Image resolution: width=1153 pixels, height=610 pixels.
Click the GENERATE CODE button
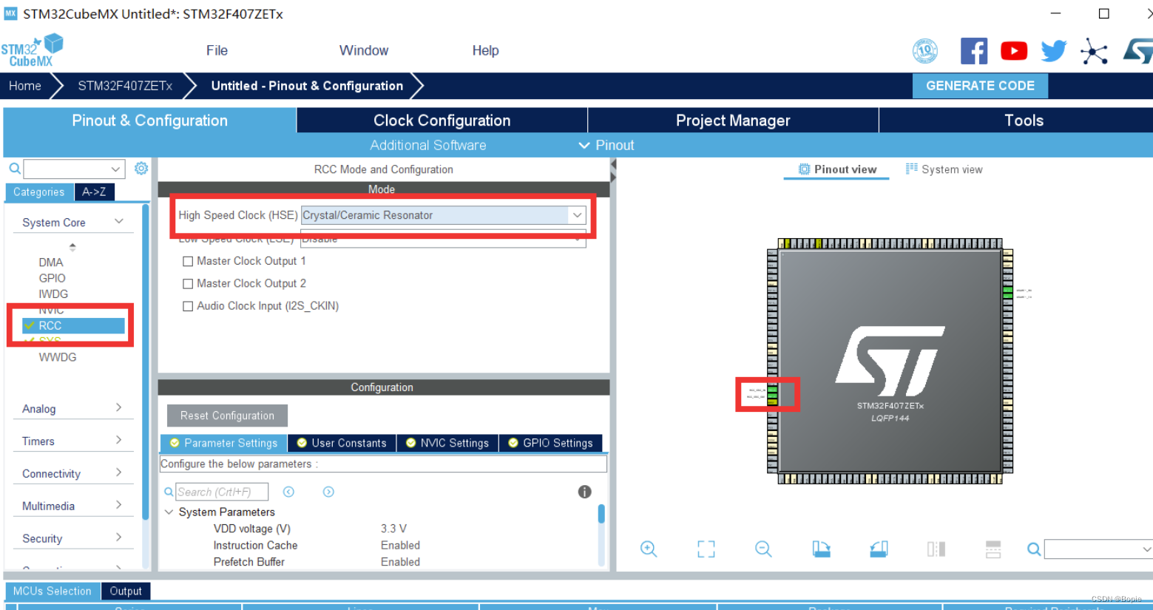[980, 86]
